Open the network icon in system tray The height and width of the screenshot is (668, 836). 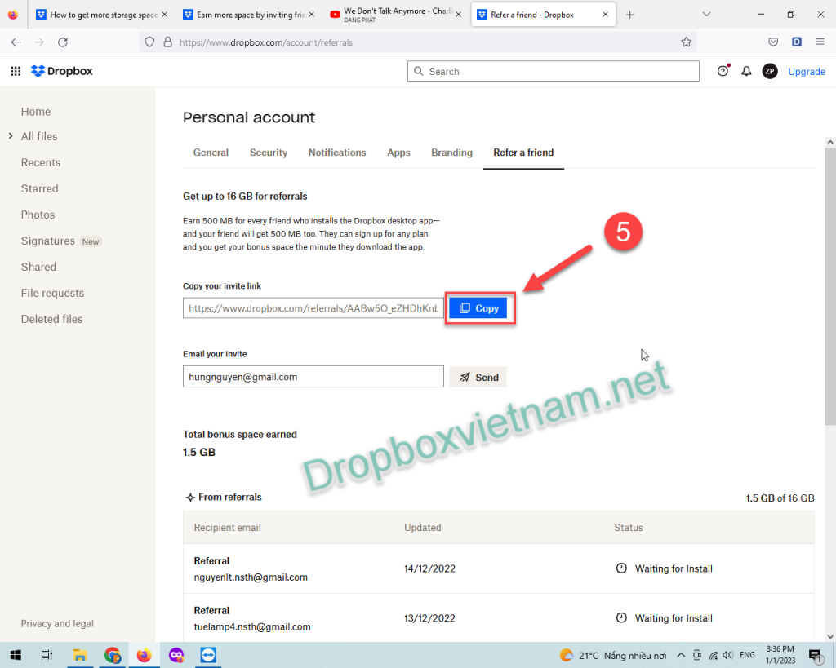pos(713,655)
